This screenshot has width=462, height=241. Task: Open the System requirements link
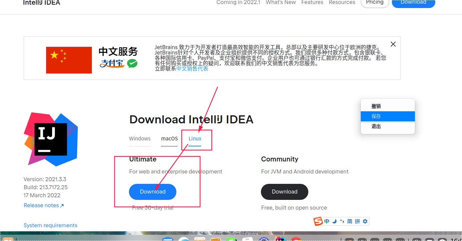[x=50, y=226]
